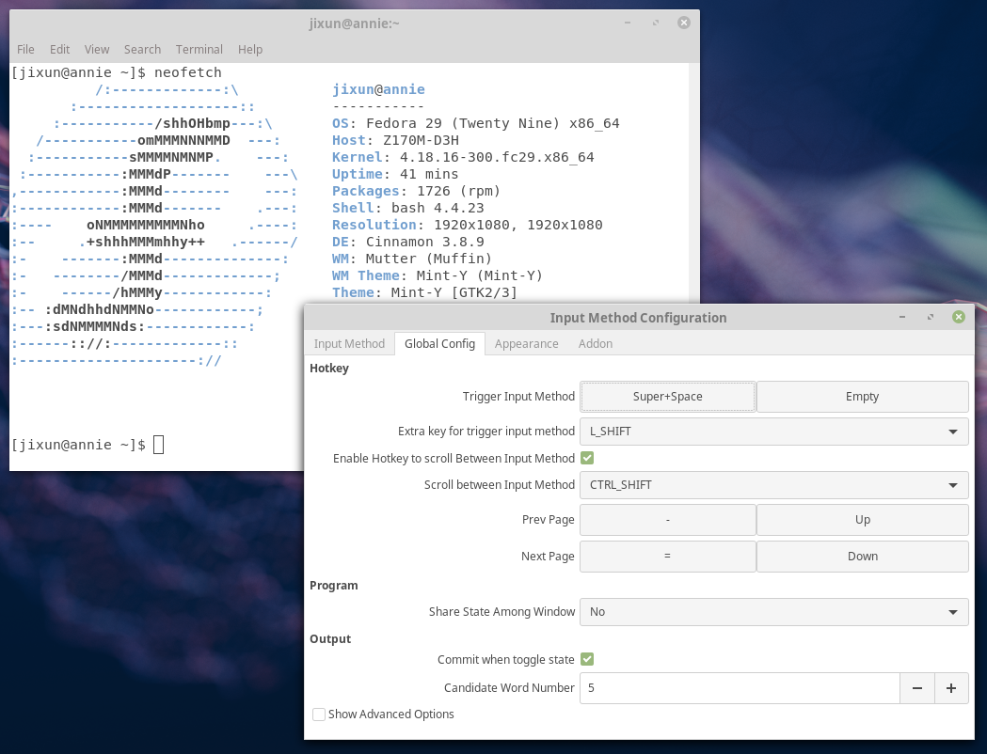
Task: Uncheck "Commit when toggle state"
Action: (587, 659)
